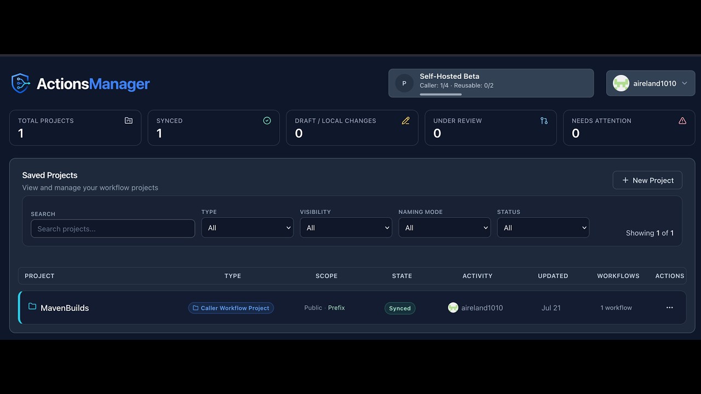Click the Total Projects stat card

[x=75, y=128]
